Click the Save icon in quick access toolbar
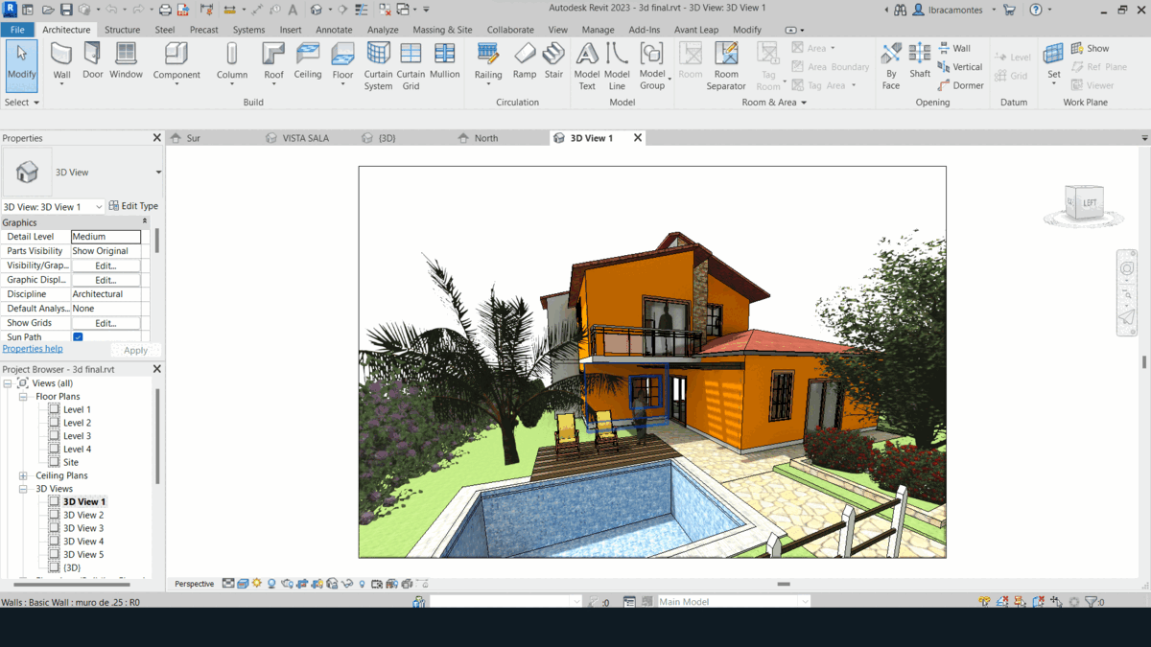 tap(66, 10)
